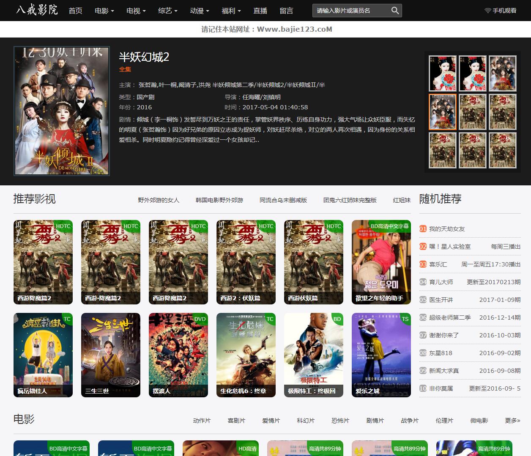Open the 极限特工：终极回 movie card
Image resolution: width=531 pixels, height=456 pixels.
[x=314, y=355]
